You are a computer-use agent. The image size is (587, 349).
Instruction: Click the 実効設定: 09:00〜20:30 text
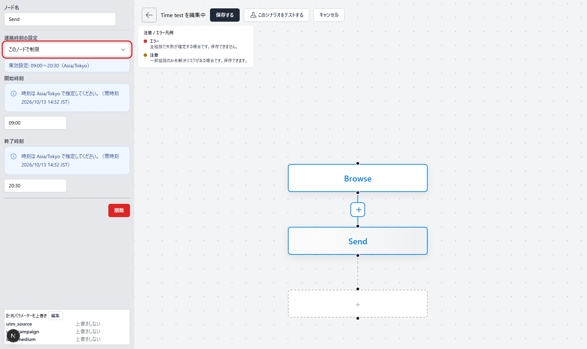[x=49, y=66]
